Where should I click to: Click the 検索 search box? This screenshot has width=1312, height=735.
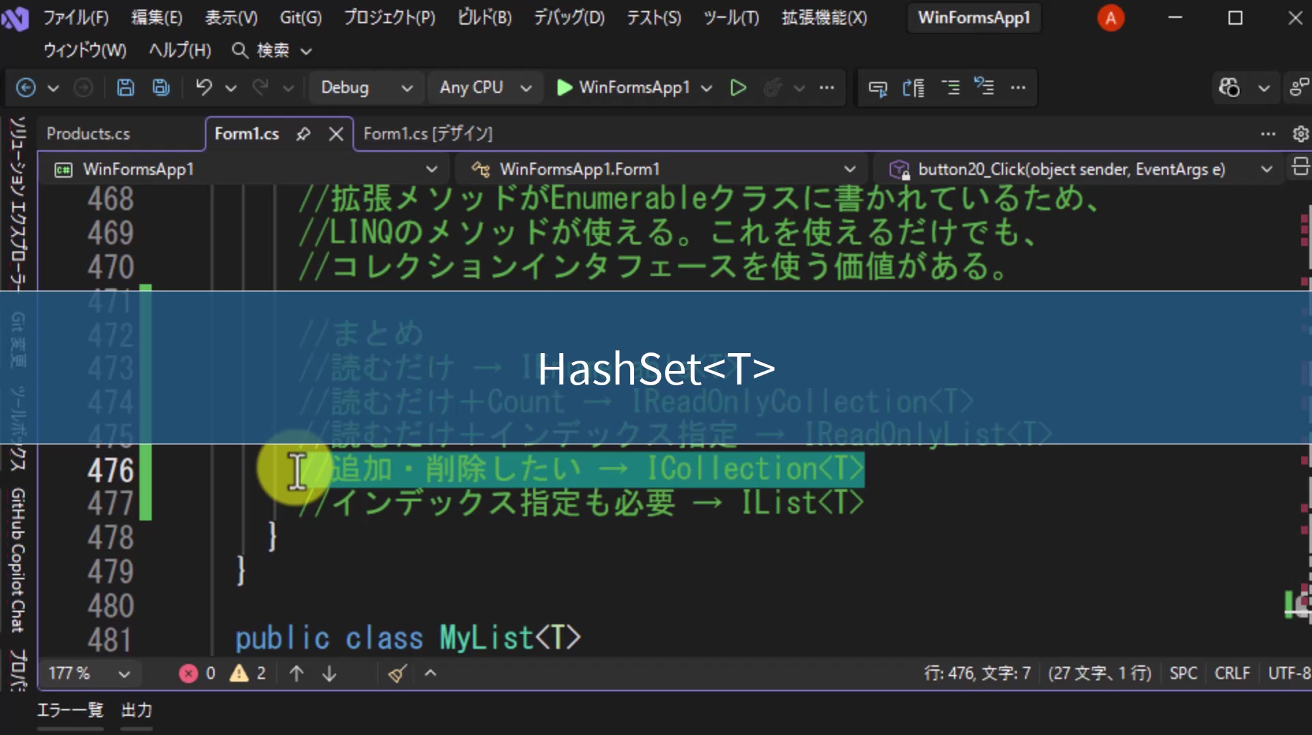[x=272, y=50]
